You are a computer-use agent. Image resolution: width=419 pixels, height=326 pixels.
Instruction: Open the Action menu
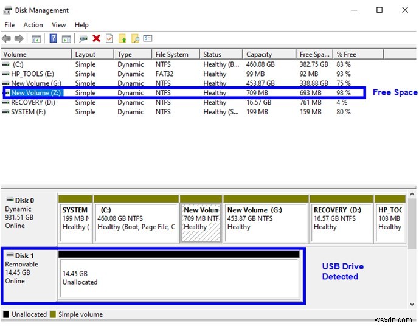coord(33,25)
